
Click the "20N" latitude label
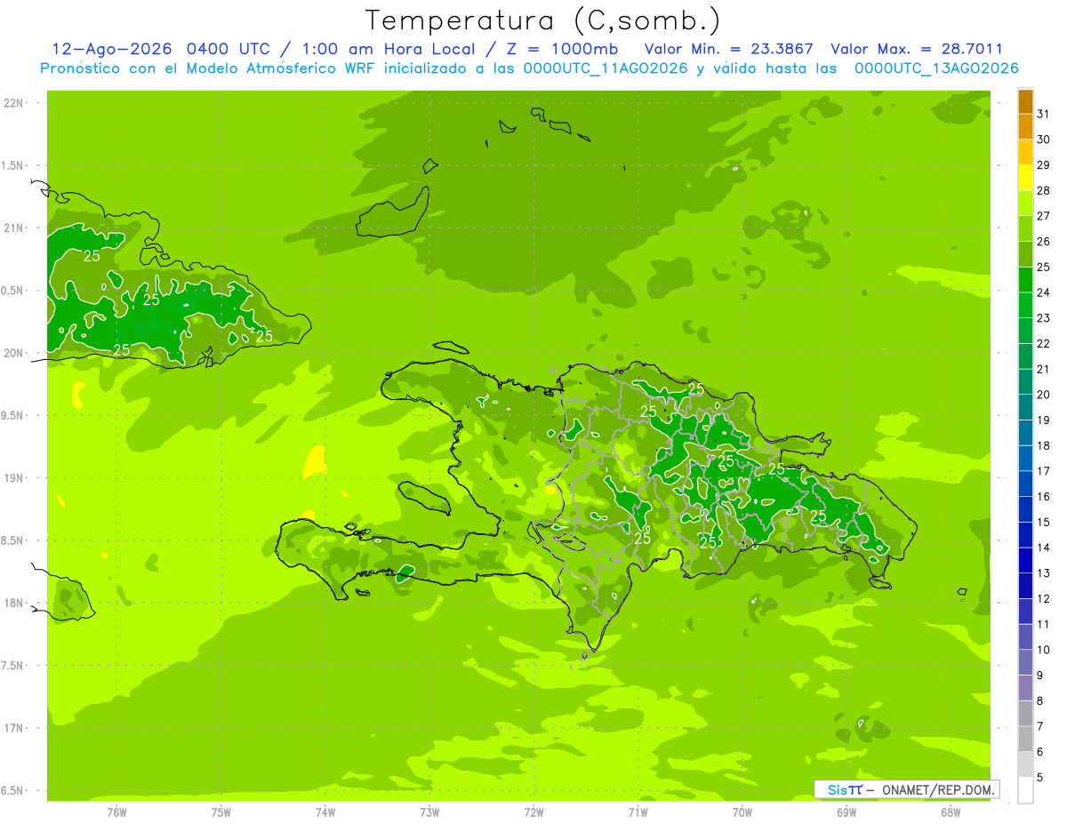click(14, 354)
